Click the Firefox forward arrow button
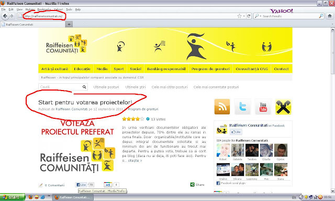Screen dimensions: 335x201 (x=12, y=16)
